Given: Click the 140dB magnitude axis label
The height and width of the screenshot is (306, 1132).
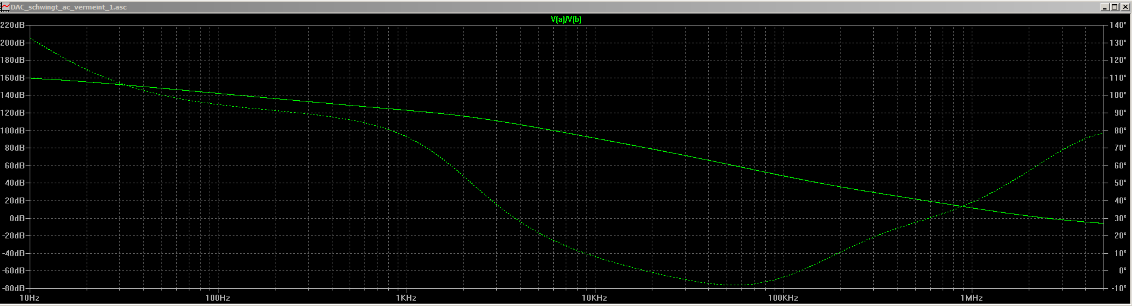Looking at the screenshot, I should pyautogui.click(x=12, y=95).
